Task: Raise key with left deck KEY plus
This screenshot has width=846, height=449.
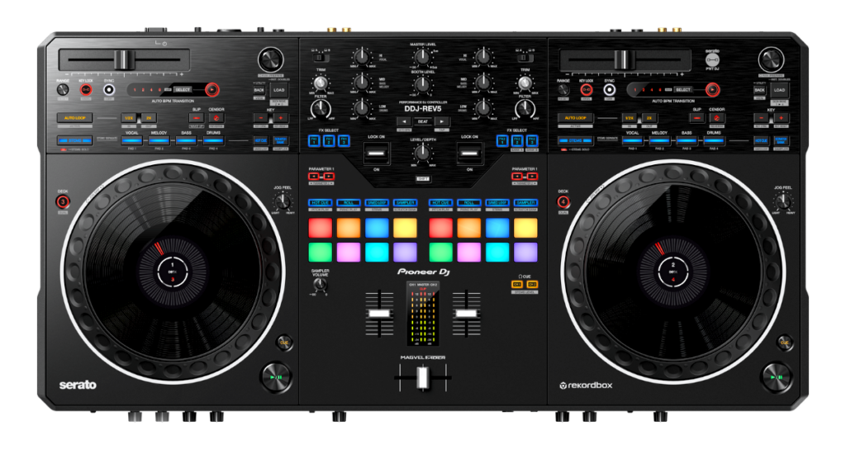Action: click(x=281, y=118)
